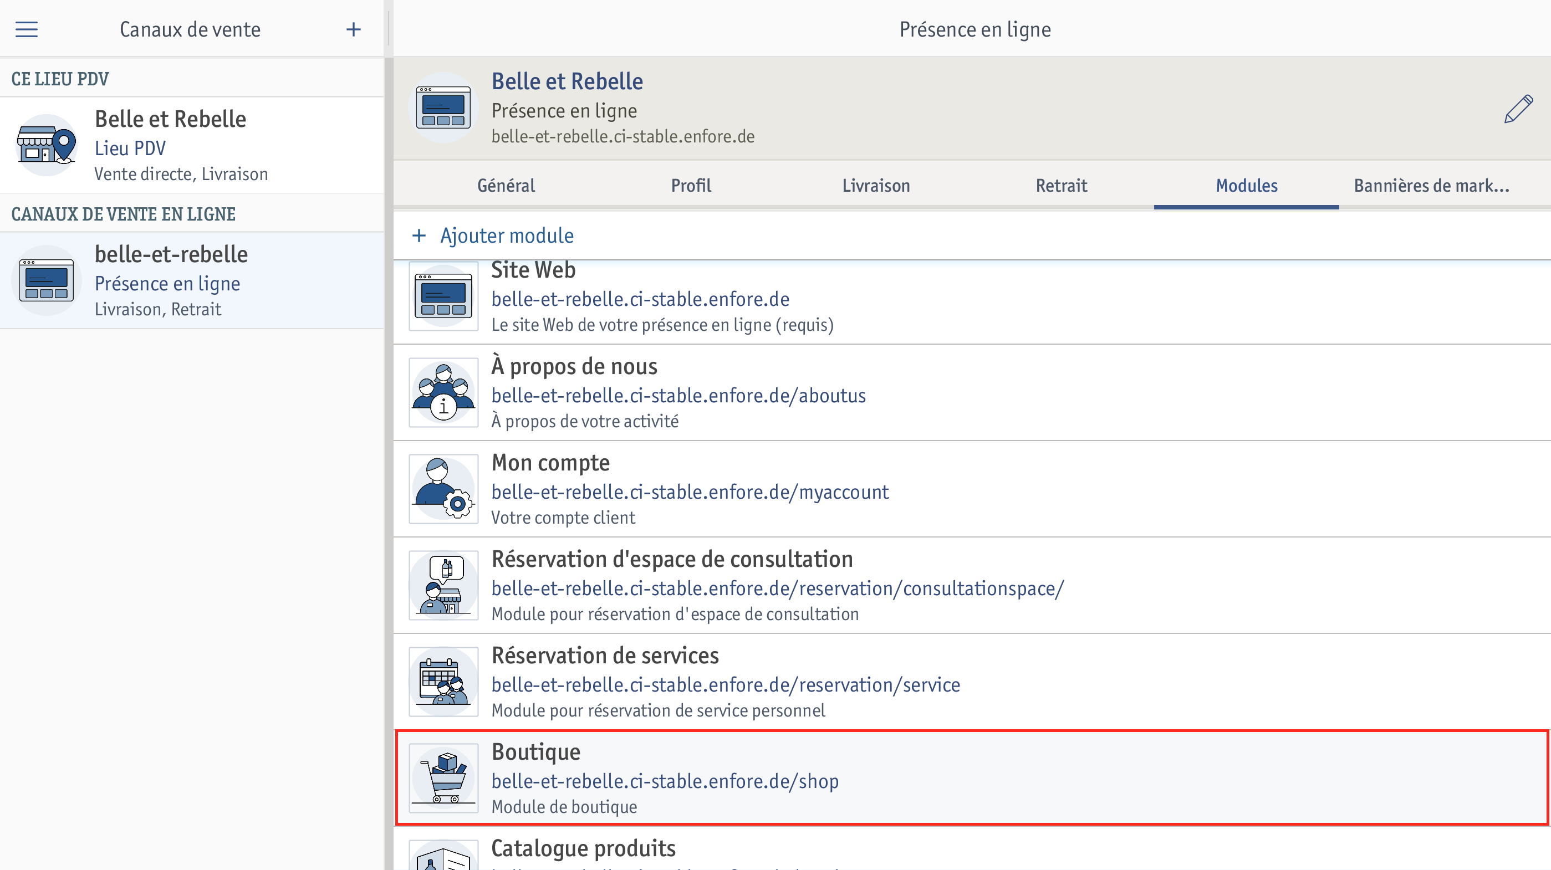Click the Livraison, Retrait subtitle
The width and height of the screenshot is (1551, 870).
(x=158, y=309)
